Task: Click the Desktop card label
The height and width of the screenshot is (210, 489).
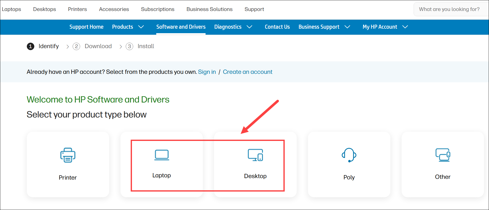Action: point(255,176)
